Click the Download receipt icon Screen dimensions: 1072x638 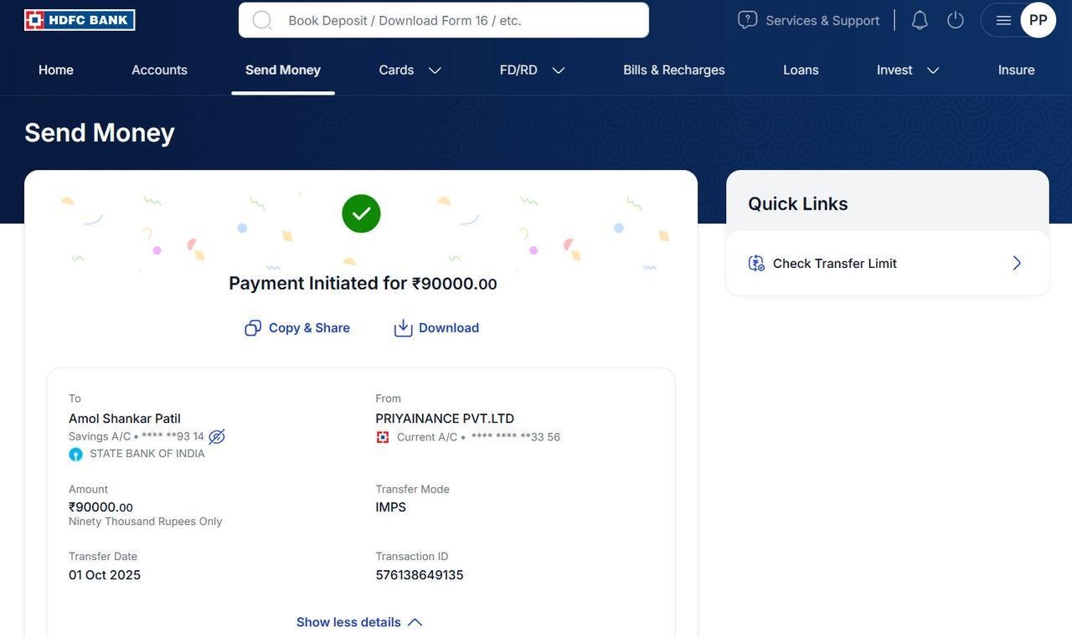404,327
